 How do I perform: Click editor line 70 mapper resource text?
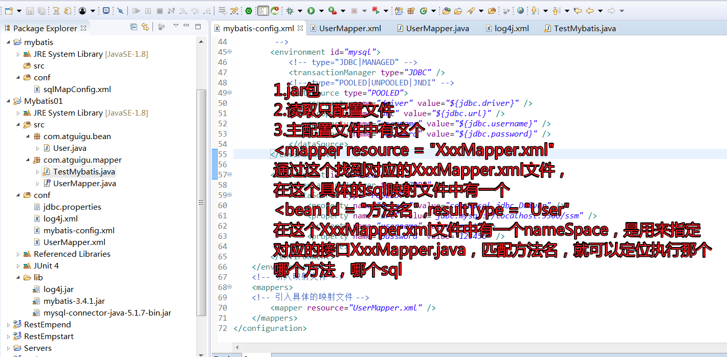353,308
